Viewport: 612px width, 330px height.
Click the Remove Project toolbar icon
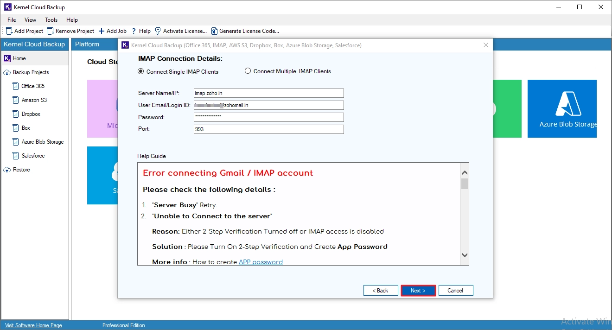pos(51,31)
